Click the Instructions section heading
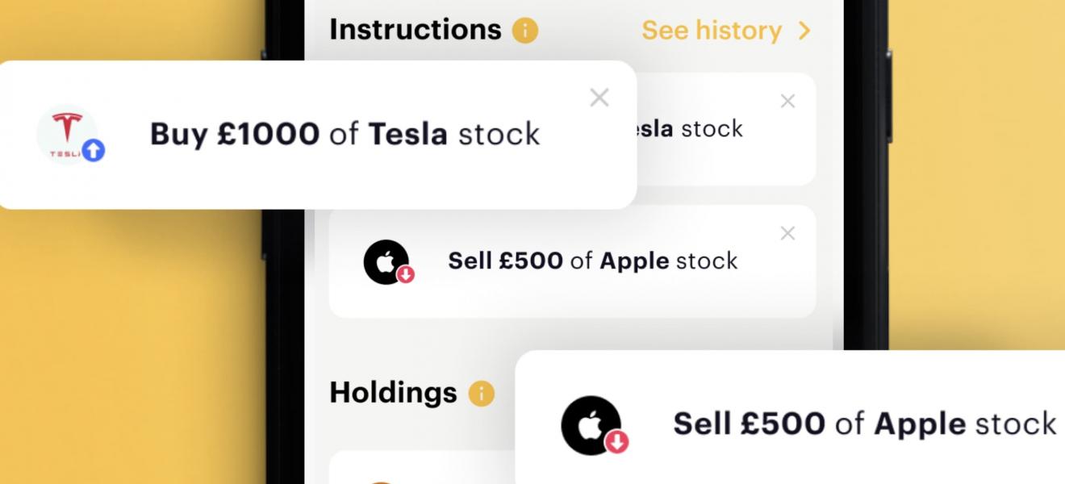Screen dimensions: 1065x484 coord(416,30)
